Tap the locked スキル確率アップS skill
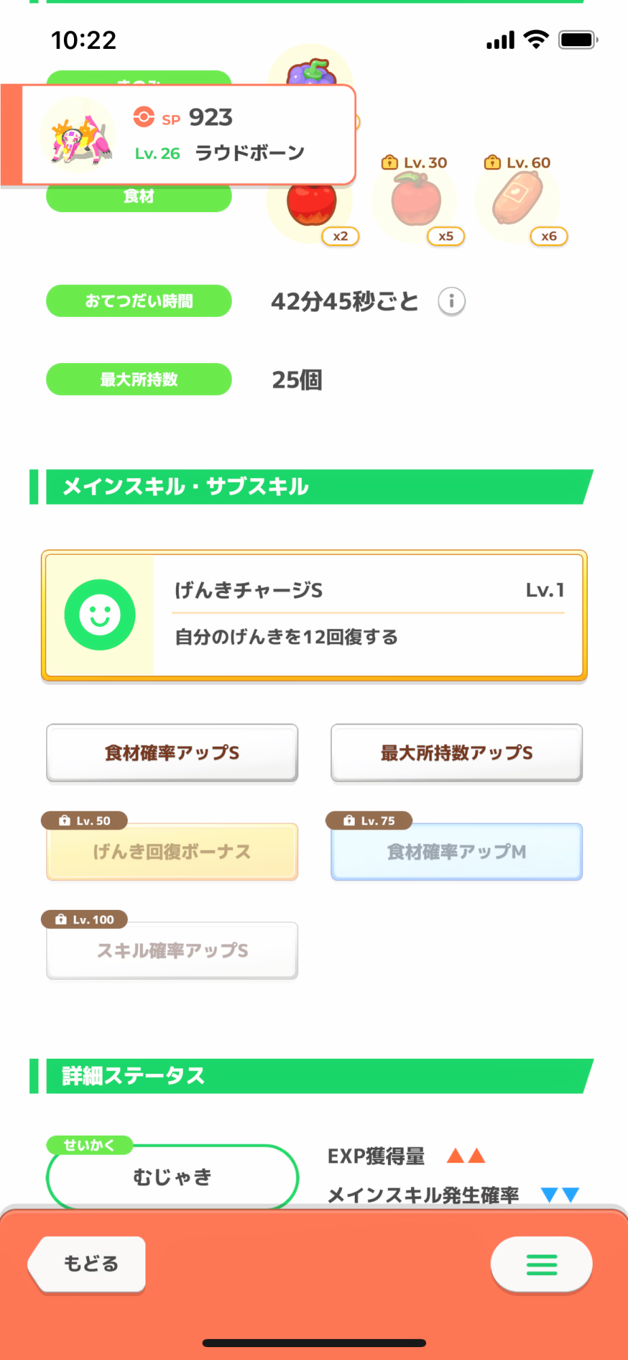This screenshot has height=1360, width=628. coord(172,950)
